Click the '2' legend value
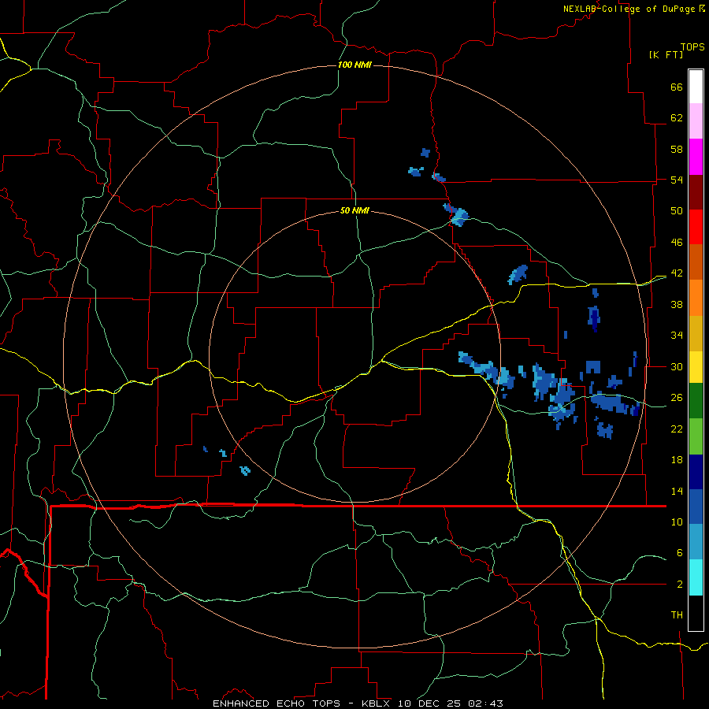This screenshot has height=709, width=709. 679,585
